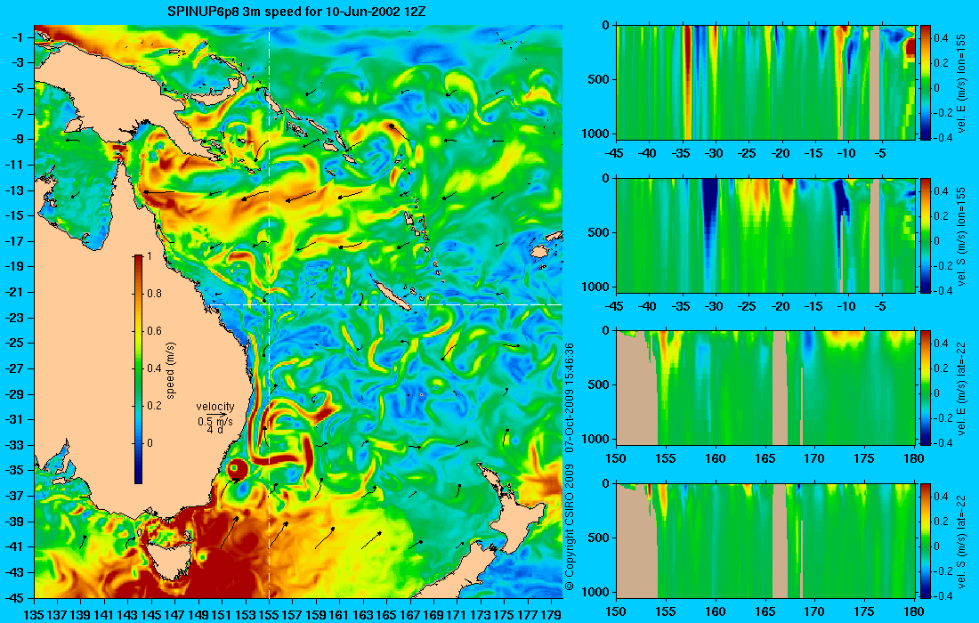Viewport: 979px width, 623px height.
Task: Click the vel. E lon=155 color scale bar
Action: 926,83
